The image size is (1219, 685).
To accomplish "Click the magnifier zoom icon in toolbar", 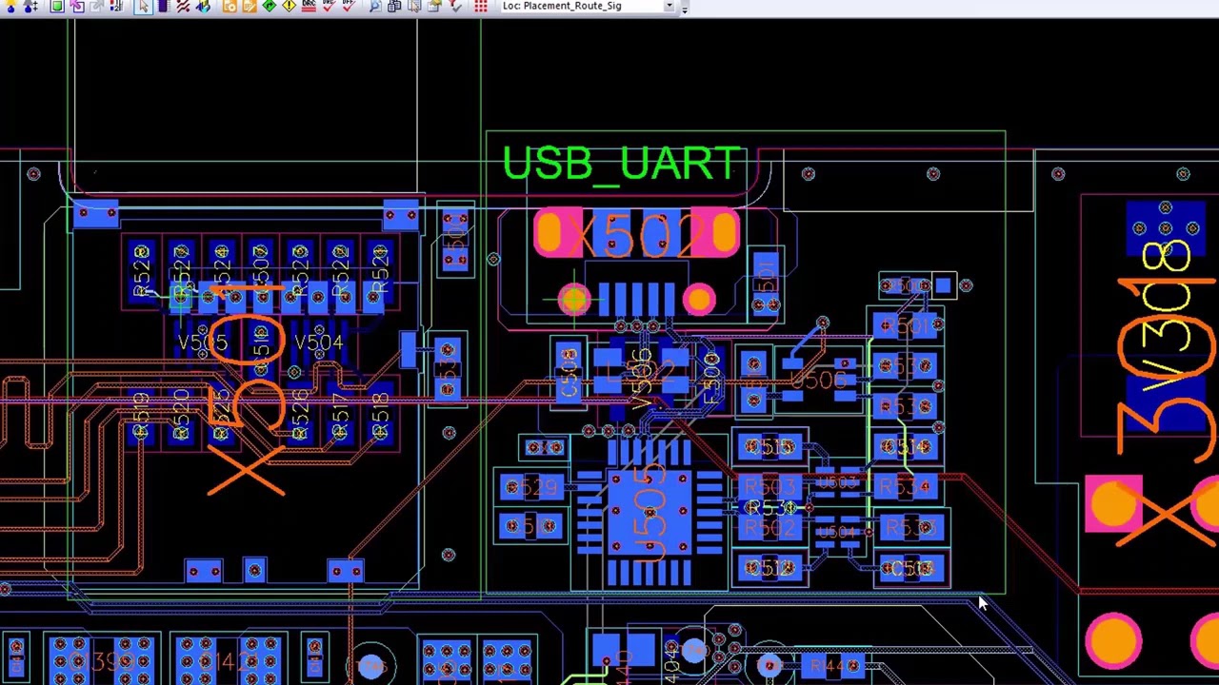I will point(374,6).
